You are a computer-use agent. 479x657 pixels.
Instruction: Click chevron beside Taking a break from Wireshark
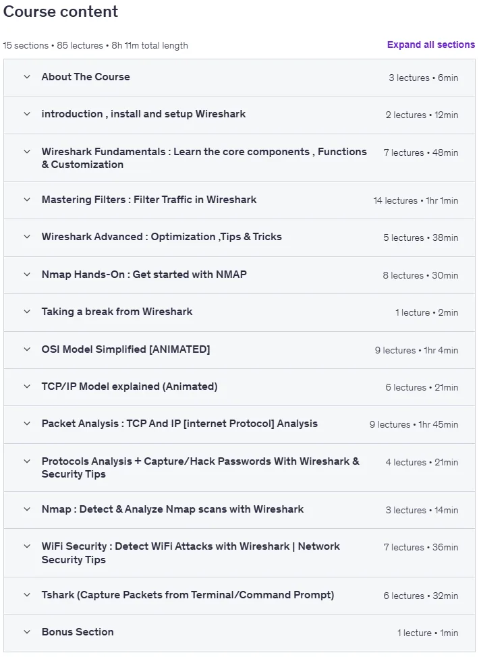[27, 312]
